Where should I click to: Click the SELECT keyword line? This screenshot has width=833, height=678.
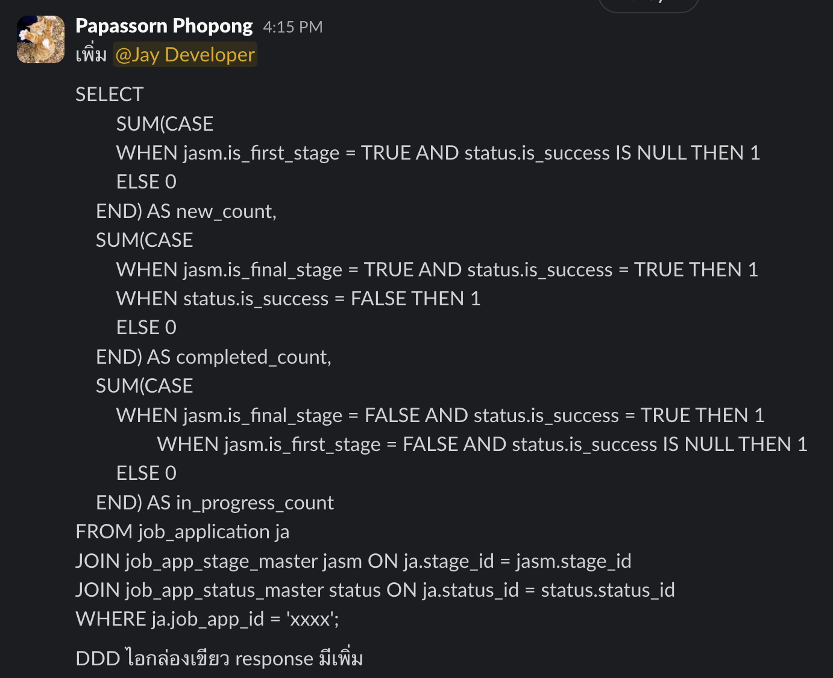point(110,95)
